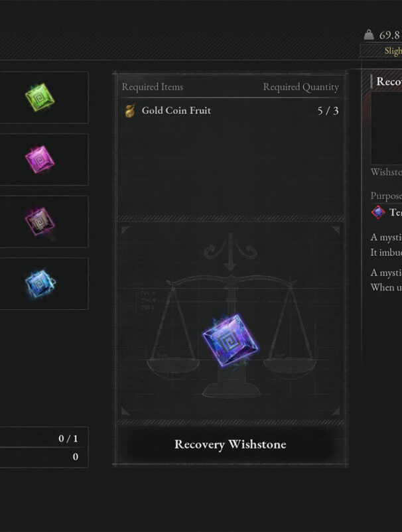Click the row showing a single 0
Screen dimensions: 402x532
tap(44, 457)
